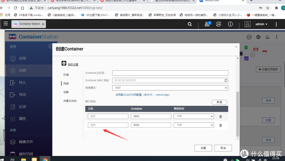Open the user profile icon
Screen dimensions: 285x161
tap(247, 24)
